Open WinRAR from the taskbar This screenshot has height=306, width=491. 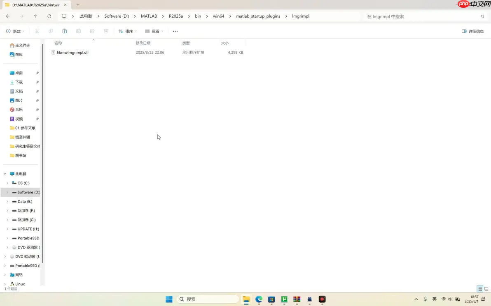(297, 299)
